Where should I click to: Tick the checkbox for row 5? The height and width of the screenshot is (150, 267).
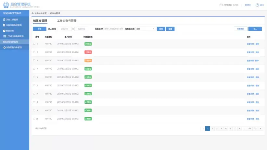pyautogui.click(x=34, y=77)
